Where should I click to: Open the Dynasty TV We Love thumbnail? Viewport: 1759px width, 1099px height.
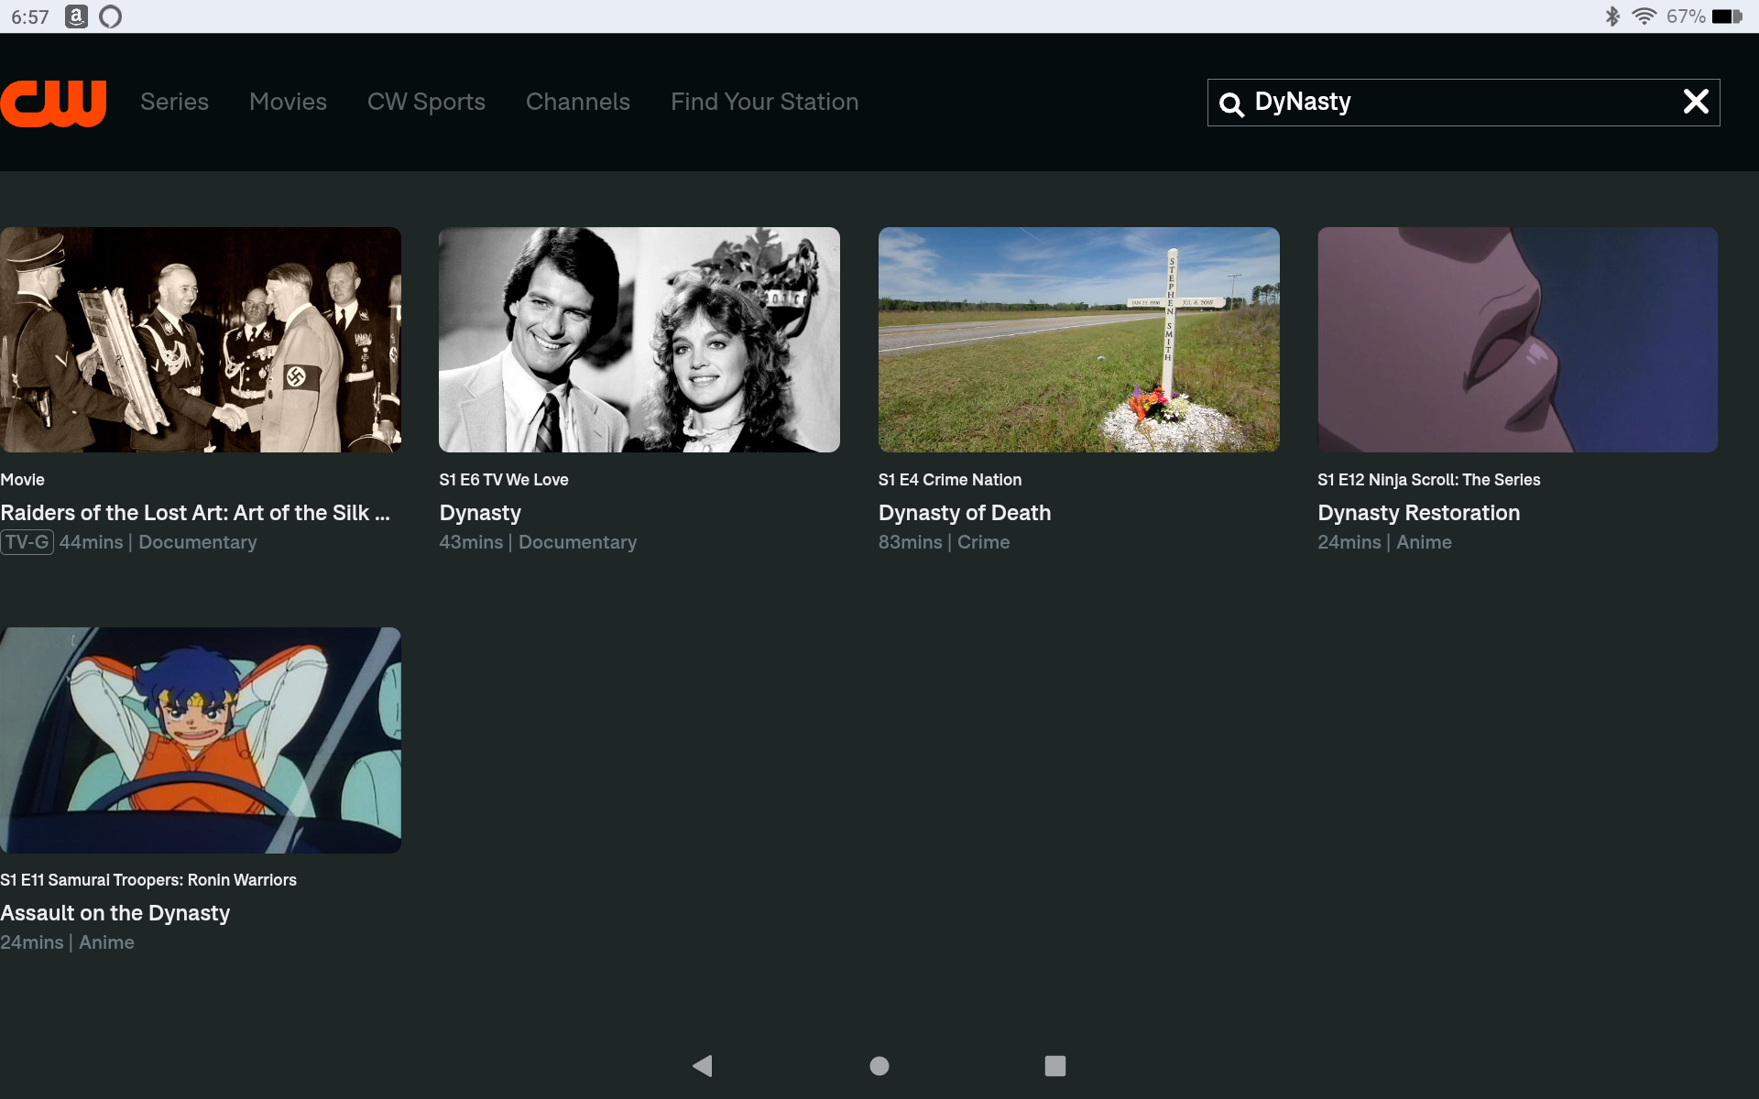click(x=639, y=340)
